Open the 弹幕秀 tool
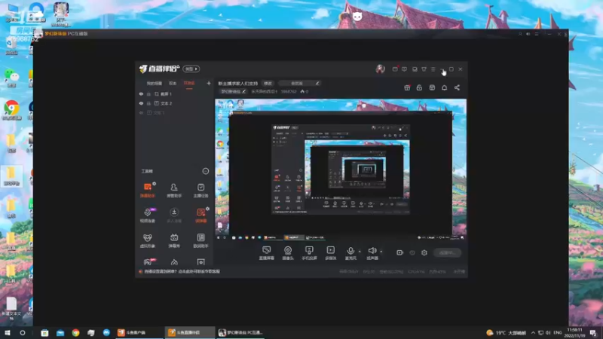This screenshot has height=339, width=603. pos(174,240)
